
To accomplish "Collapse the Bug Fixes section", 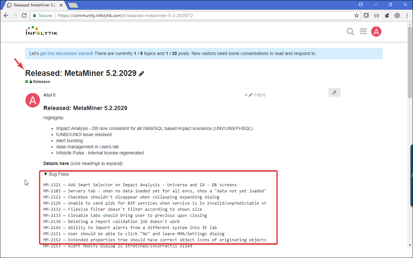I will click(x=56, y=174).
